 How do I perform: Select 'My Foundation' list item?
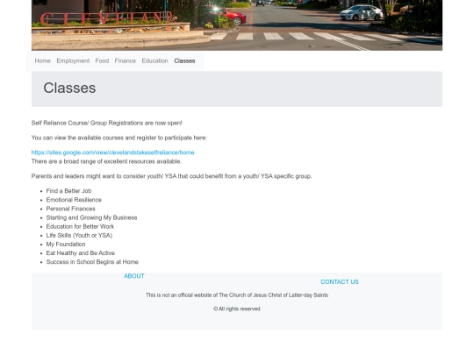66,245
